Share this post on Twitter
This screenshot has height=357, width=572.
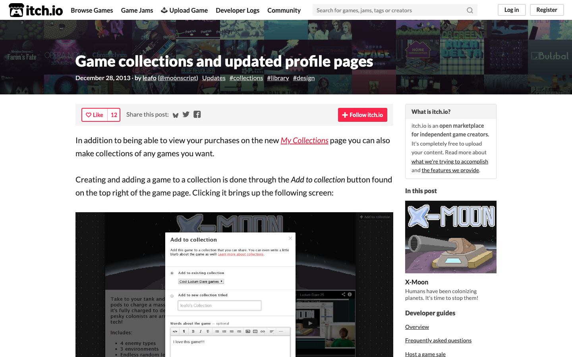(x=186, y=115)
